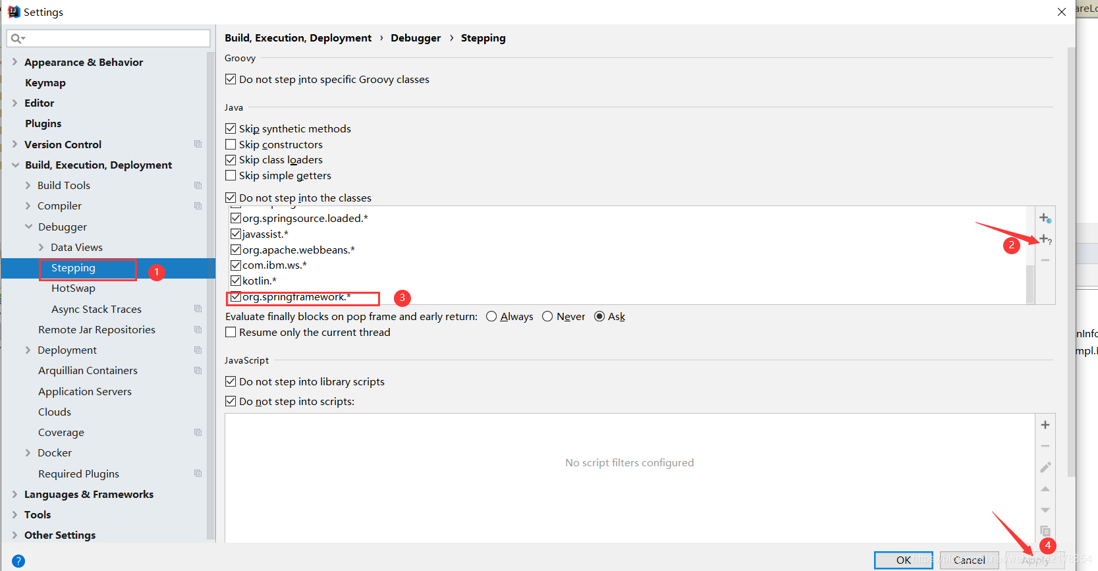
Task: Expand Data Views node
Action: (x=41, y=248)
